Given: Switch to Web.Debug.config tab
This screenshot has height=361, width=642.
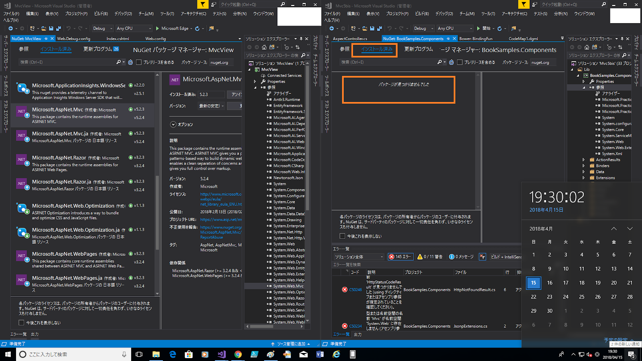Looking at the screenshot, I should pyautogui.click(x=73, y=39).
